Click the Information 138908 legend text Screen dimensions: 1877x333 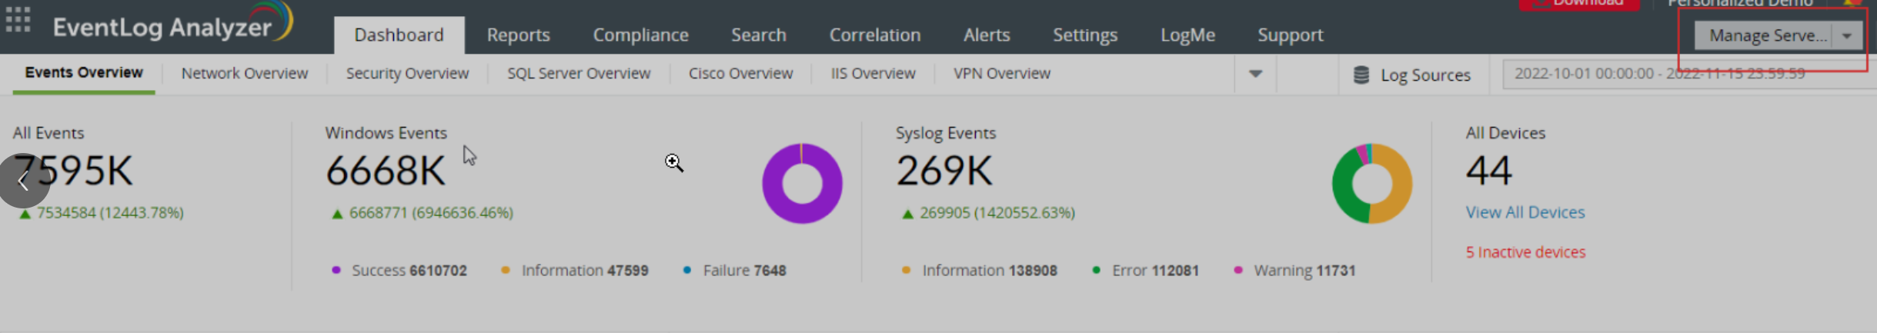coord(990,271)
